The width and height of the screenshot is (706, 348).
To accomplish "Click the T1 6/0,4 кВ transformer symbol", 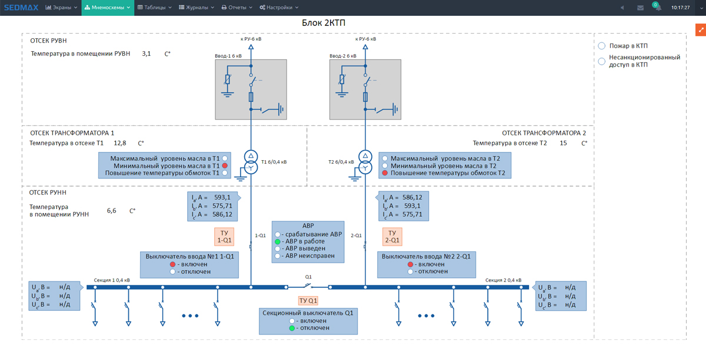I will [x=251, y=162].
